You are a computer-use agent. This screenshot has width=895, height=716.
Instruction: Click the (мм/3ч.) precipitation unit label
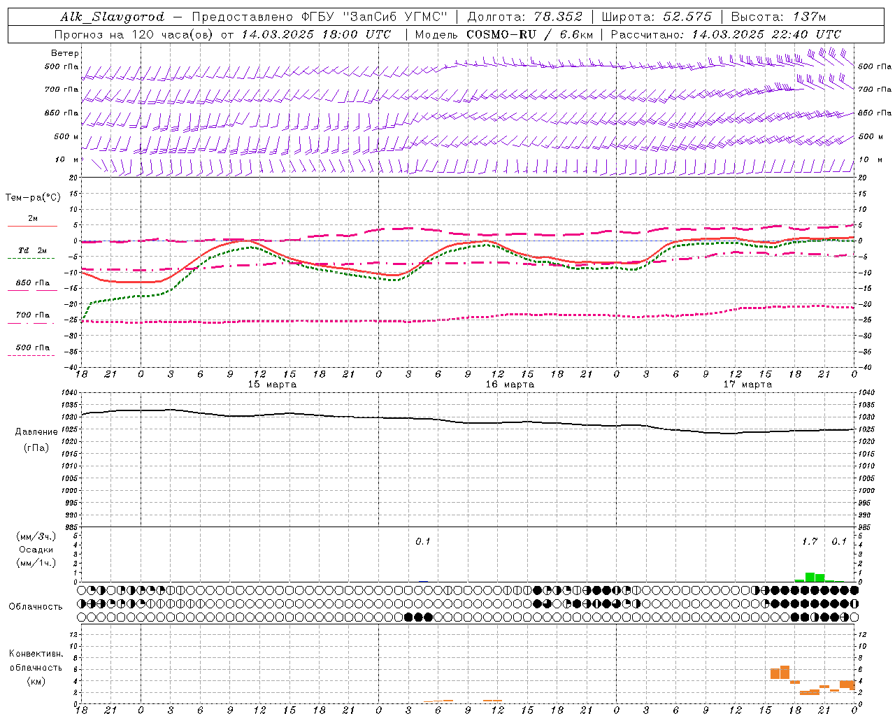(36, 536)
